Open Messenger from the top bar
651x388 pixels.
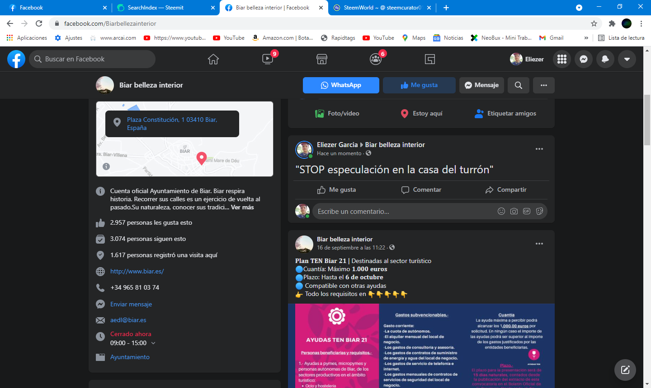pos(584,59)
